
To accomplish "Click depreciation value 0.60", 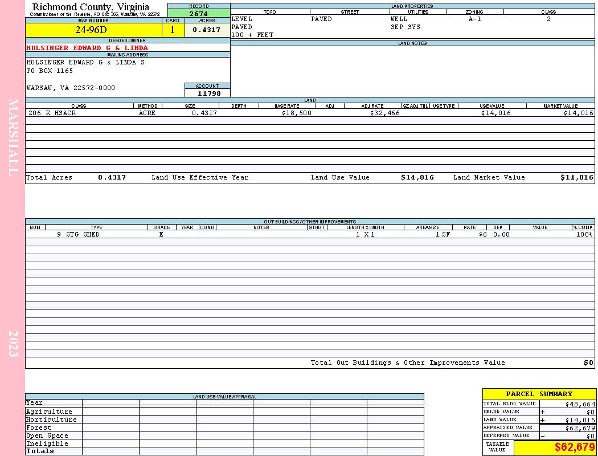I will [501, 235].
